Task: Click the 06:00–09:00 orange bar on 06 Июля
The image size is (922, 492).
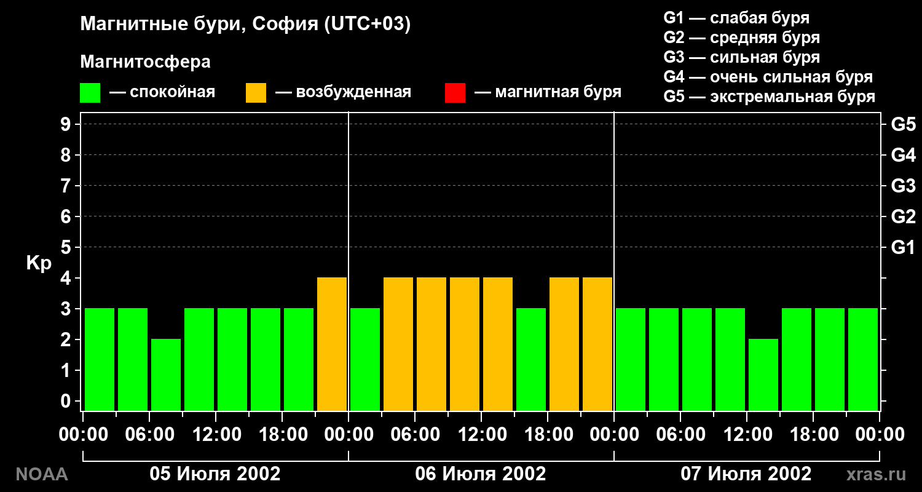Action: (431, 344)
